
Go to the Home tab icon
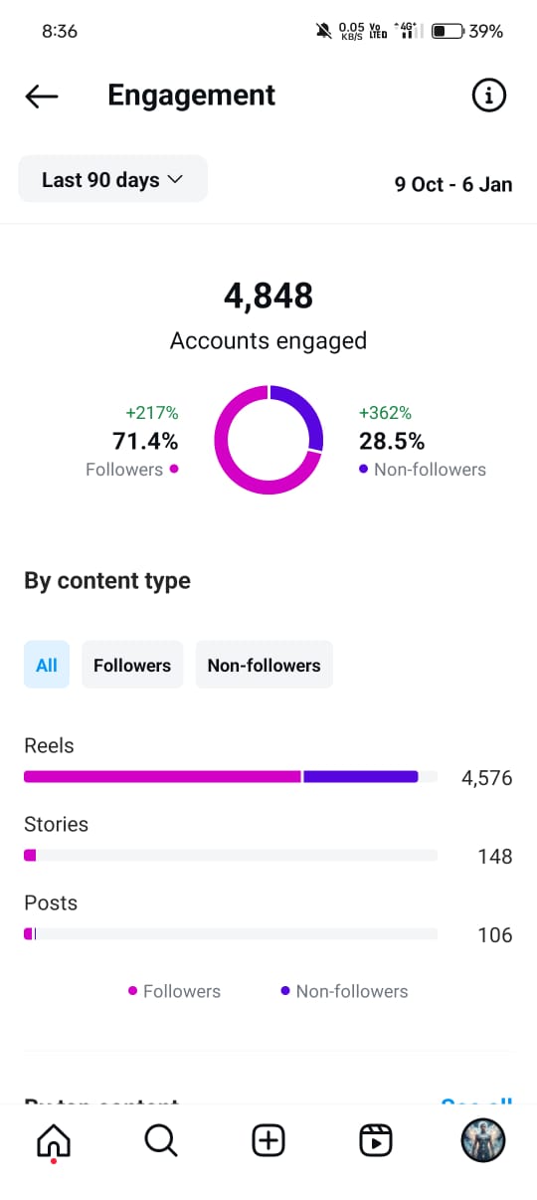tap(54, 1140)
